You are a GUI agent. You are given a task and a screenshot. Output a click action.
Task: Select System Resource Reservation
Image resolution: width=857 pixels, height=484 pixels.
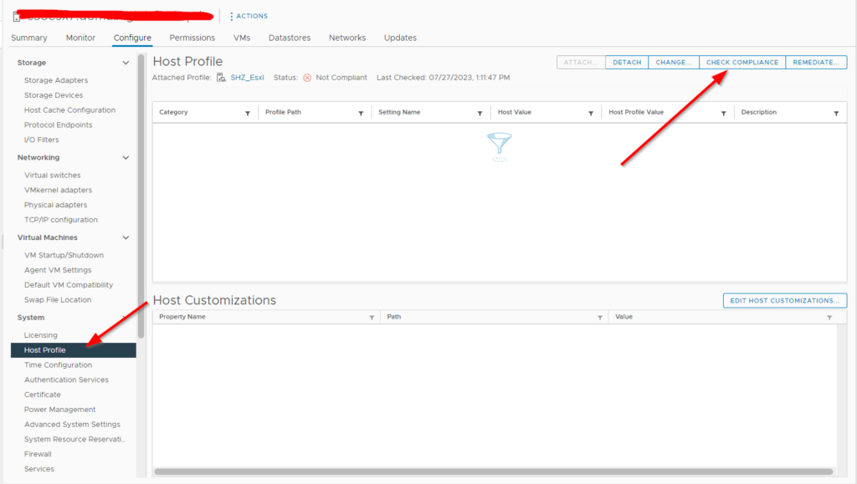[x=74, y=439]
